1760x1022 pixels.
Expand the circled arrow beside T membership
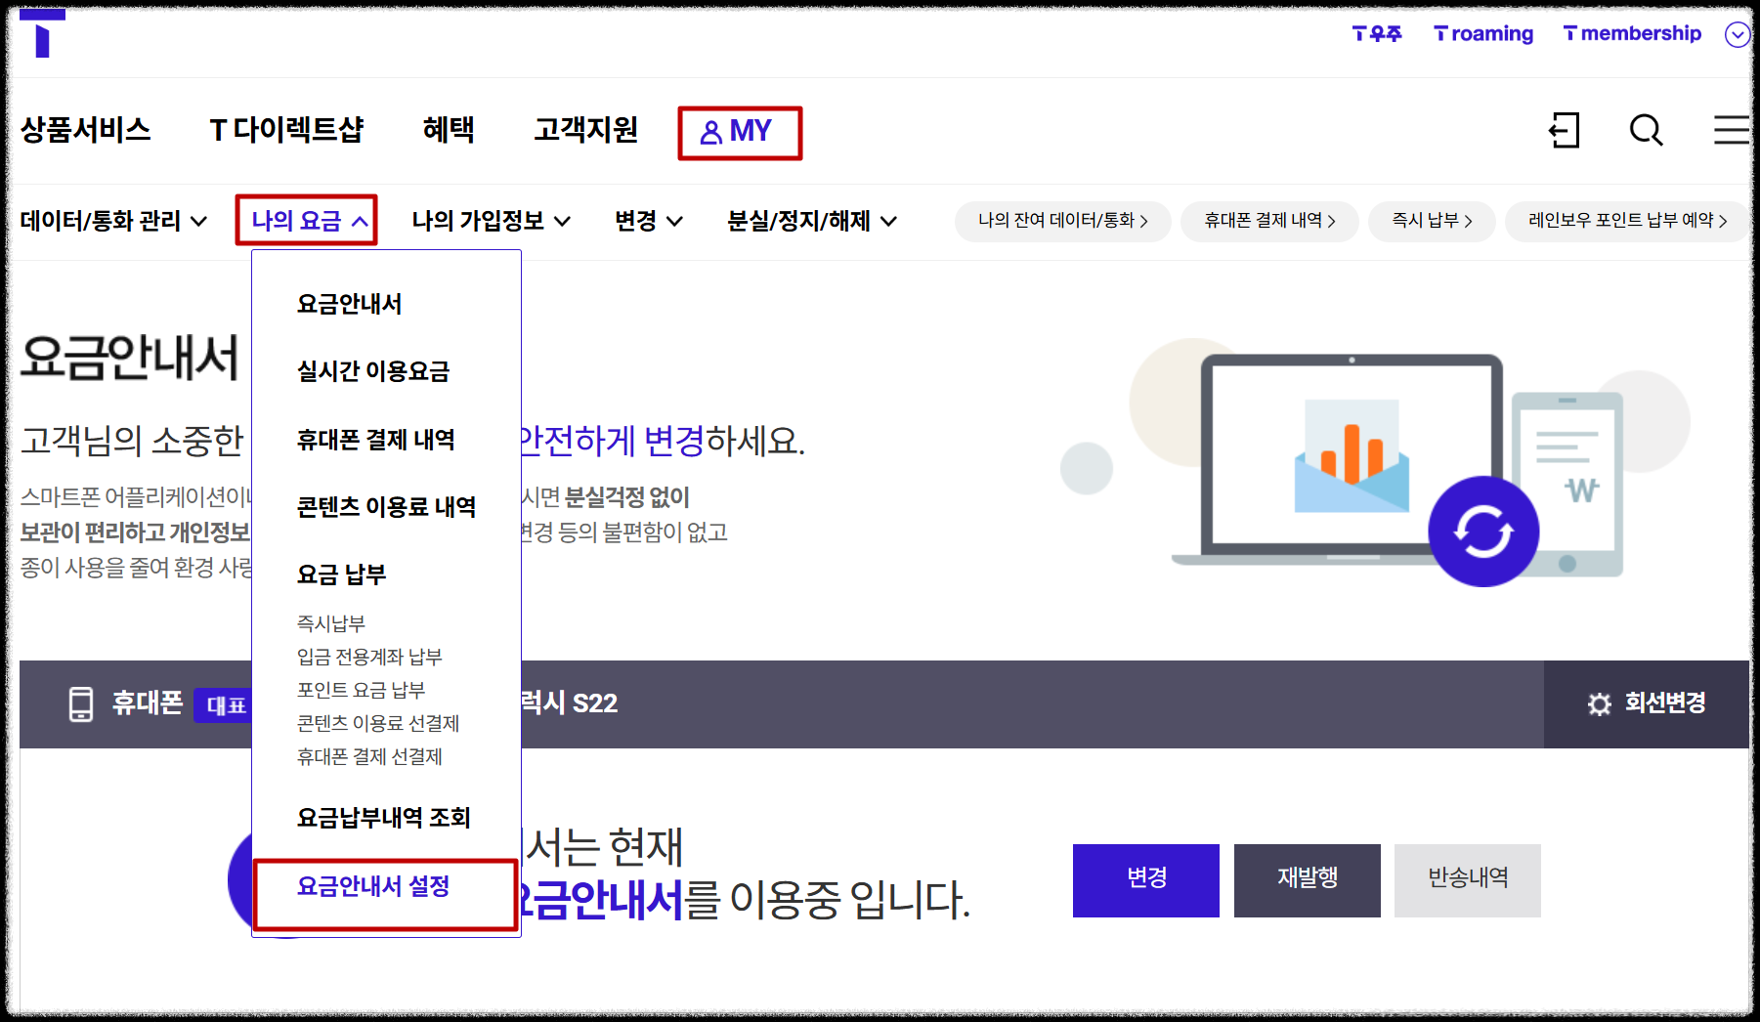pyautogui.click(x=1737, y=34)
